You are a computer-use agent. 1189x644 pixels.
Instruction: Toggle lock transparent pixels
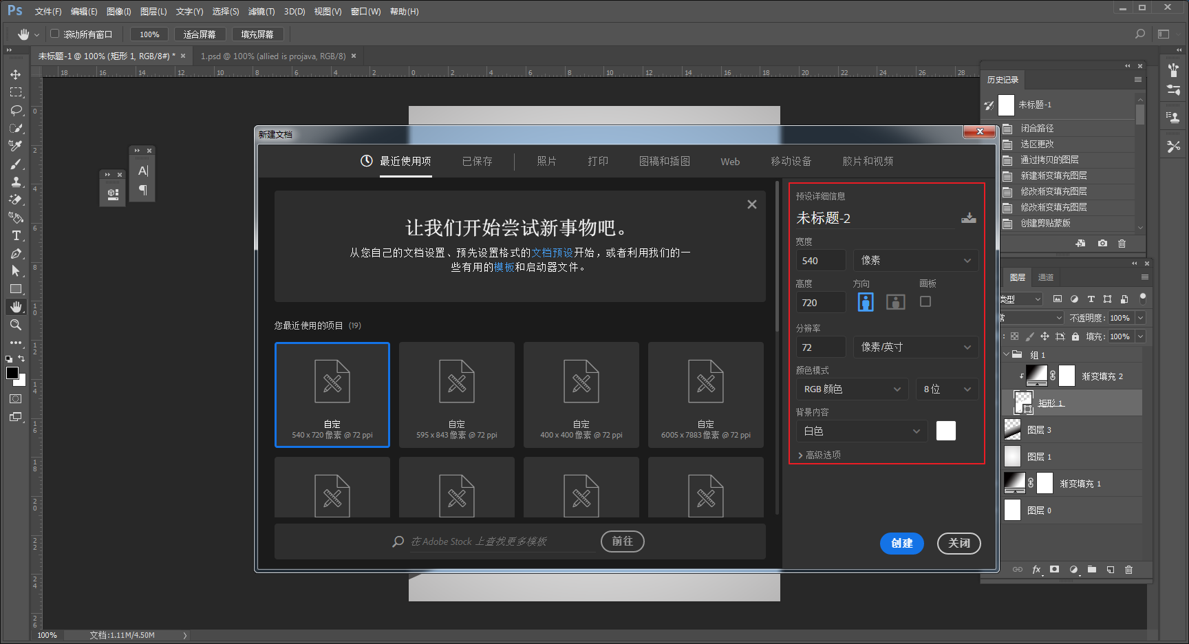1014,336
